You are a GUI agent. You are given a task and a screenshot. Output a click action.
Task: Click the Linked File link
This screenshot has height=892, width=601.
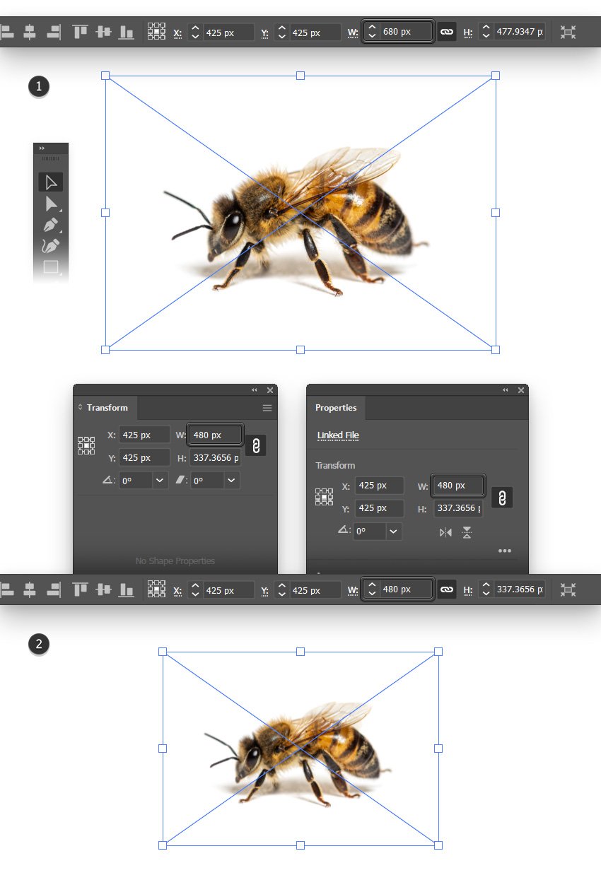click(338, 435)
